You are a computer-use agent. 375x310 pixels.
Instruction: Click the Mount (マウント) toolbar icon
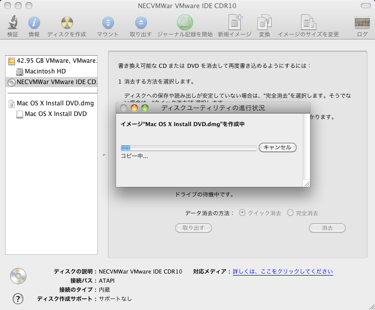tap(108, 23)
